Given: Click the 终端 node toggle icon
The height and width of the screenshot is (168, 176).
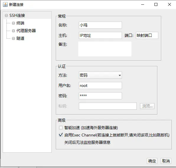Looking at the screenshot, I should 13,23.
